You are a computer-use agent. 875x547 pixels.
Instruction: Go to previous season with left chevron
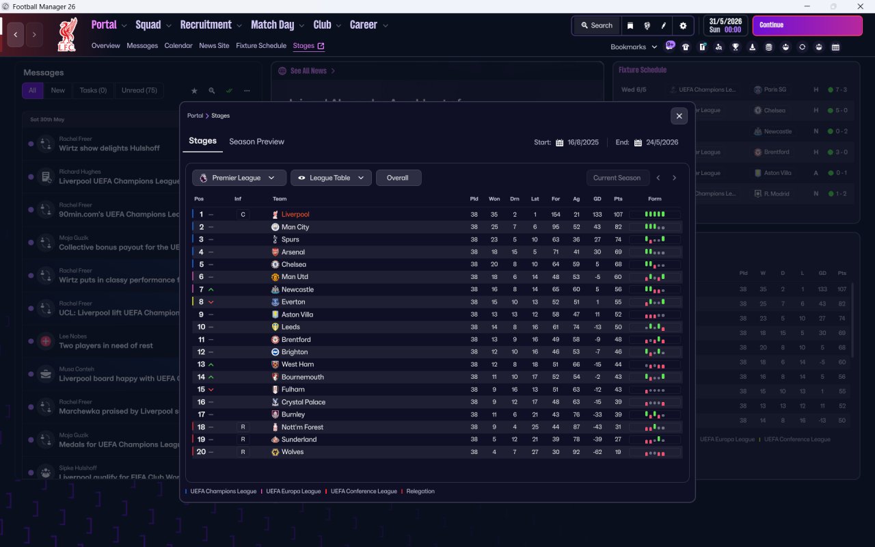(658, 178)
